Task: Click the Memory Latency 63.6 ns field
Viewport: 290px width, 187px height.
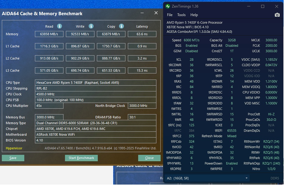Action: pyautogui.click(x=142, y=34)
